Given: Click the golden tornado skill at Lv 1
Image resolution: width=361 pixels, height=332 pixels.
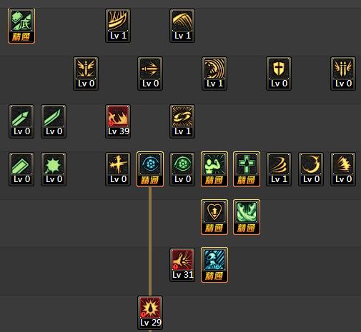Looking at the screenshot, I should [279, 169].
